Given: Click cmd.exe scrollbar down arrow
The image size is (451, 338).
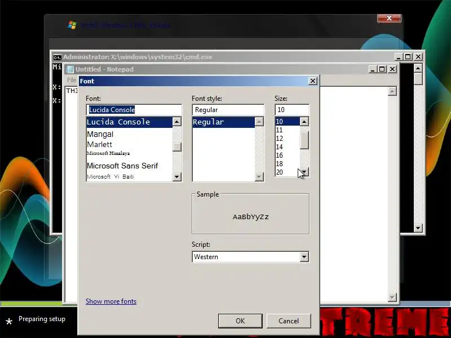Looking at the screenshot, I should click(418, 228).
